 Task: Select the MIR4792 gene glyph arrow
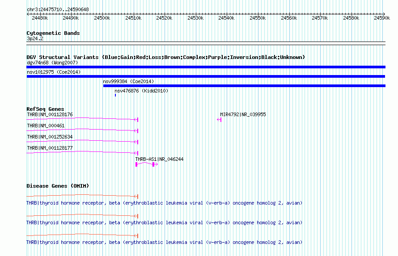pyautogui.click(x=219, y=120)
